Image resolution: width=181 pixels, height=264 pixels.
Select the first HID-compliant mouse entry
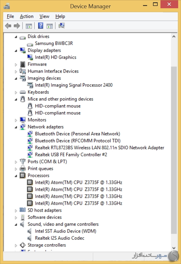[58, 106]
